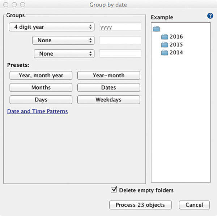Click the Cancel button
Viewport: 217px width, 216px height.
click(194, 205)
